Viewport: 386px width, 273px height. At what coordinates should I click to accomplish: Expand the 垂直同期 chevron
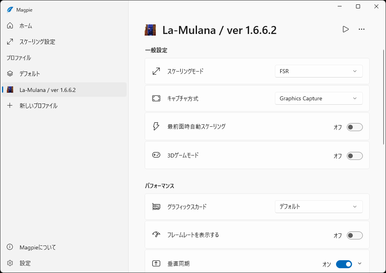point(359,263)
